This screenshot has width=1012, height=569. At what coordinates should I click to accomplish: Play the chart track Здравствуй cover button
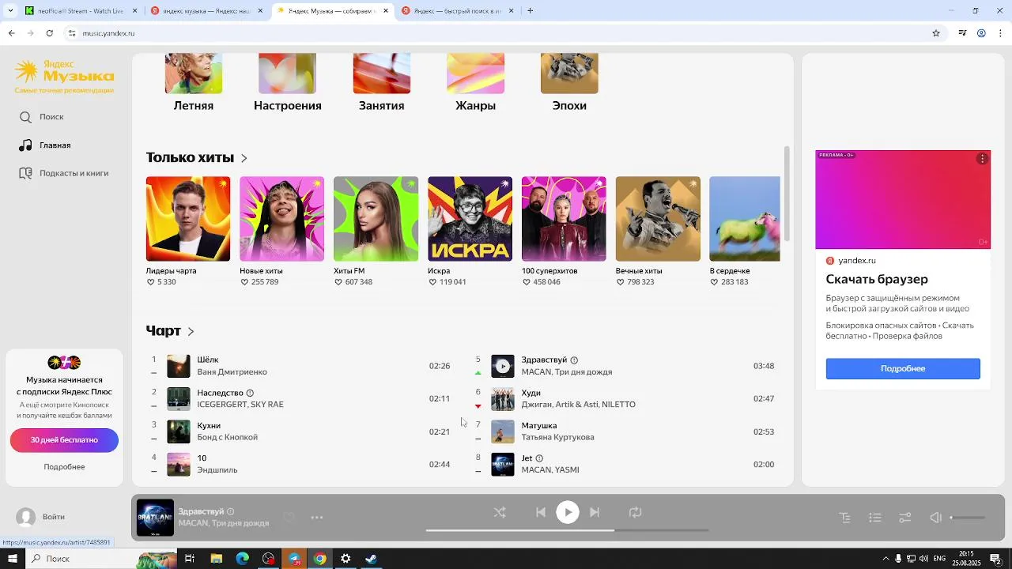(503, 366)
